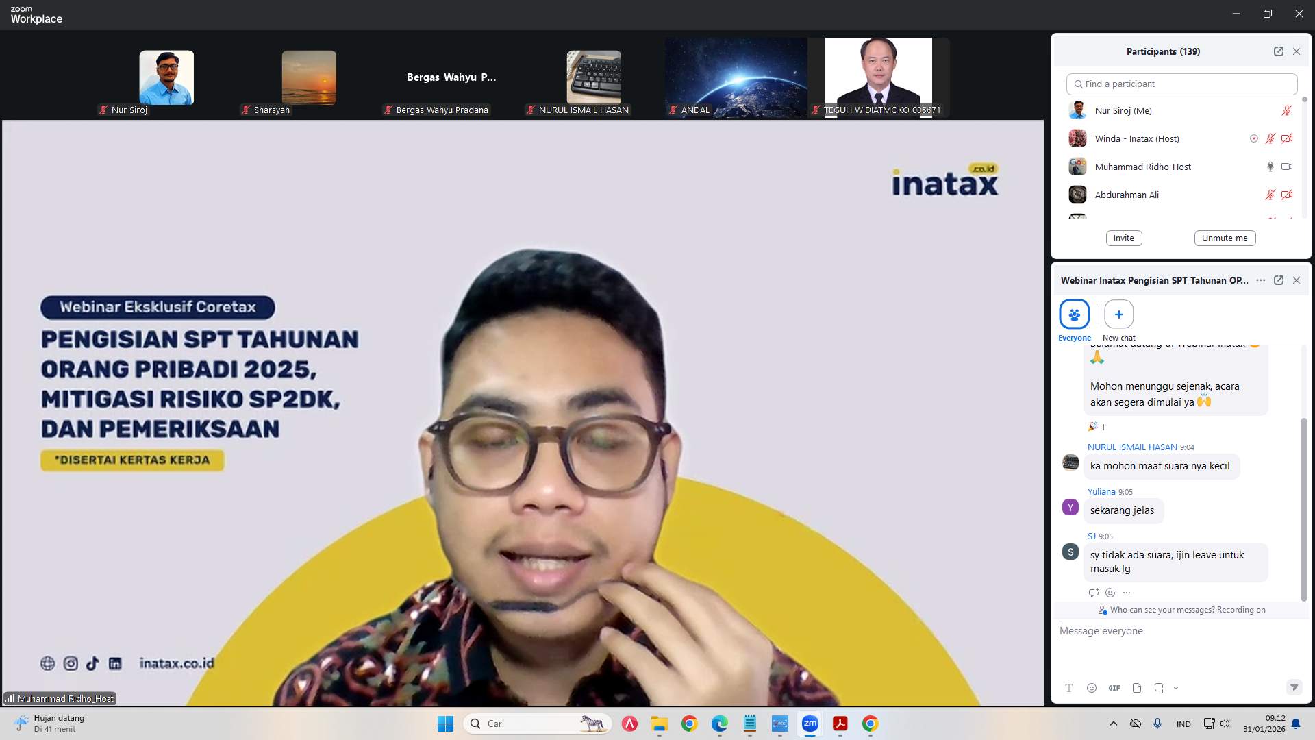This screenshot has height=740, width=1315.
Task: Toggle the Windows taskbar microphone icon
Action: pos(1157,724)
